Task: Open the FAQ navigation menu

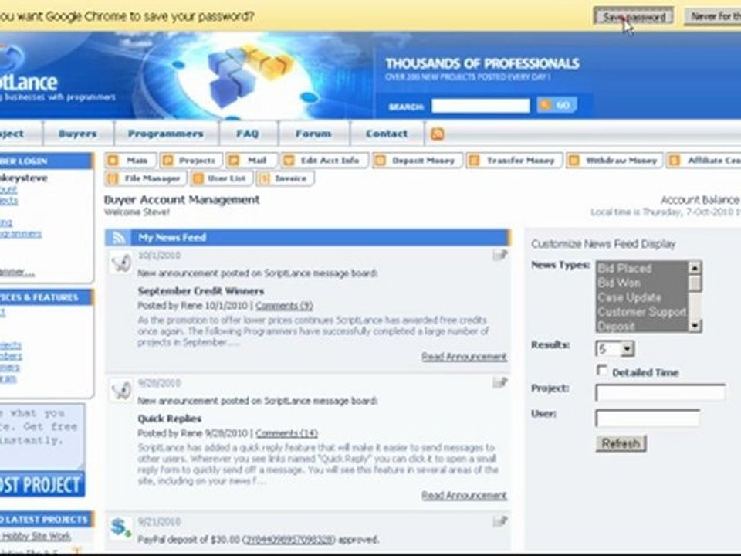Action: pos(248,134)
